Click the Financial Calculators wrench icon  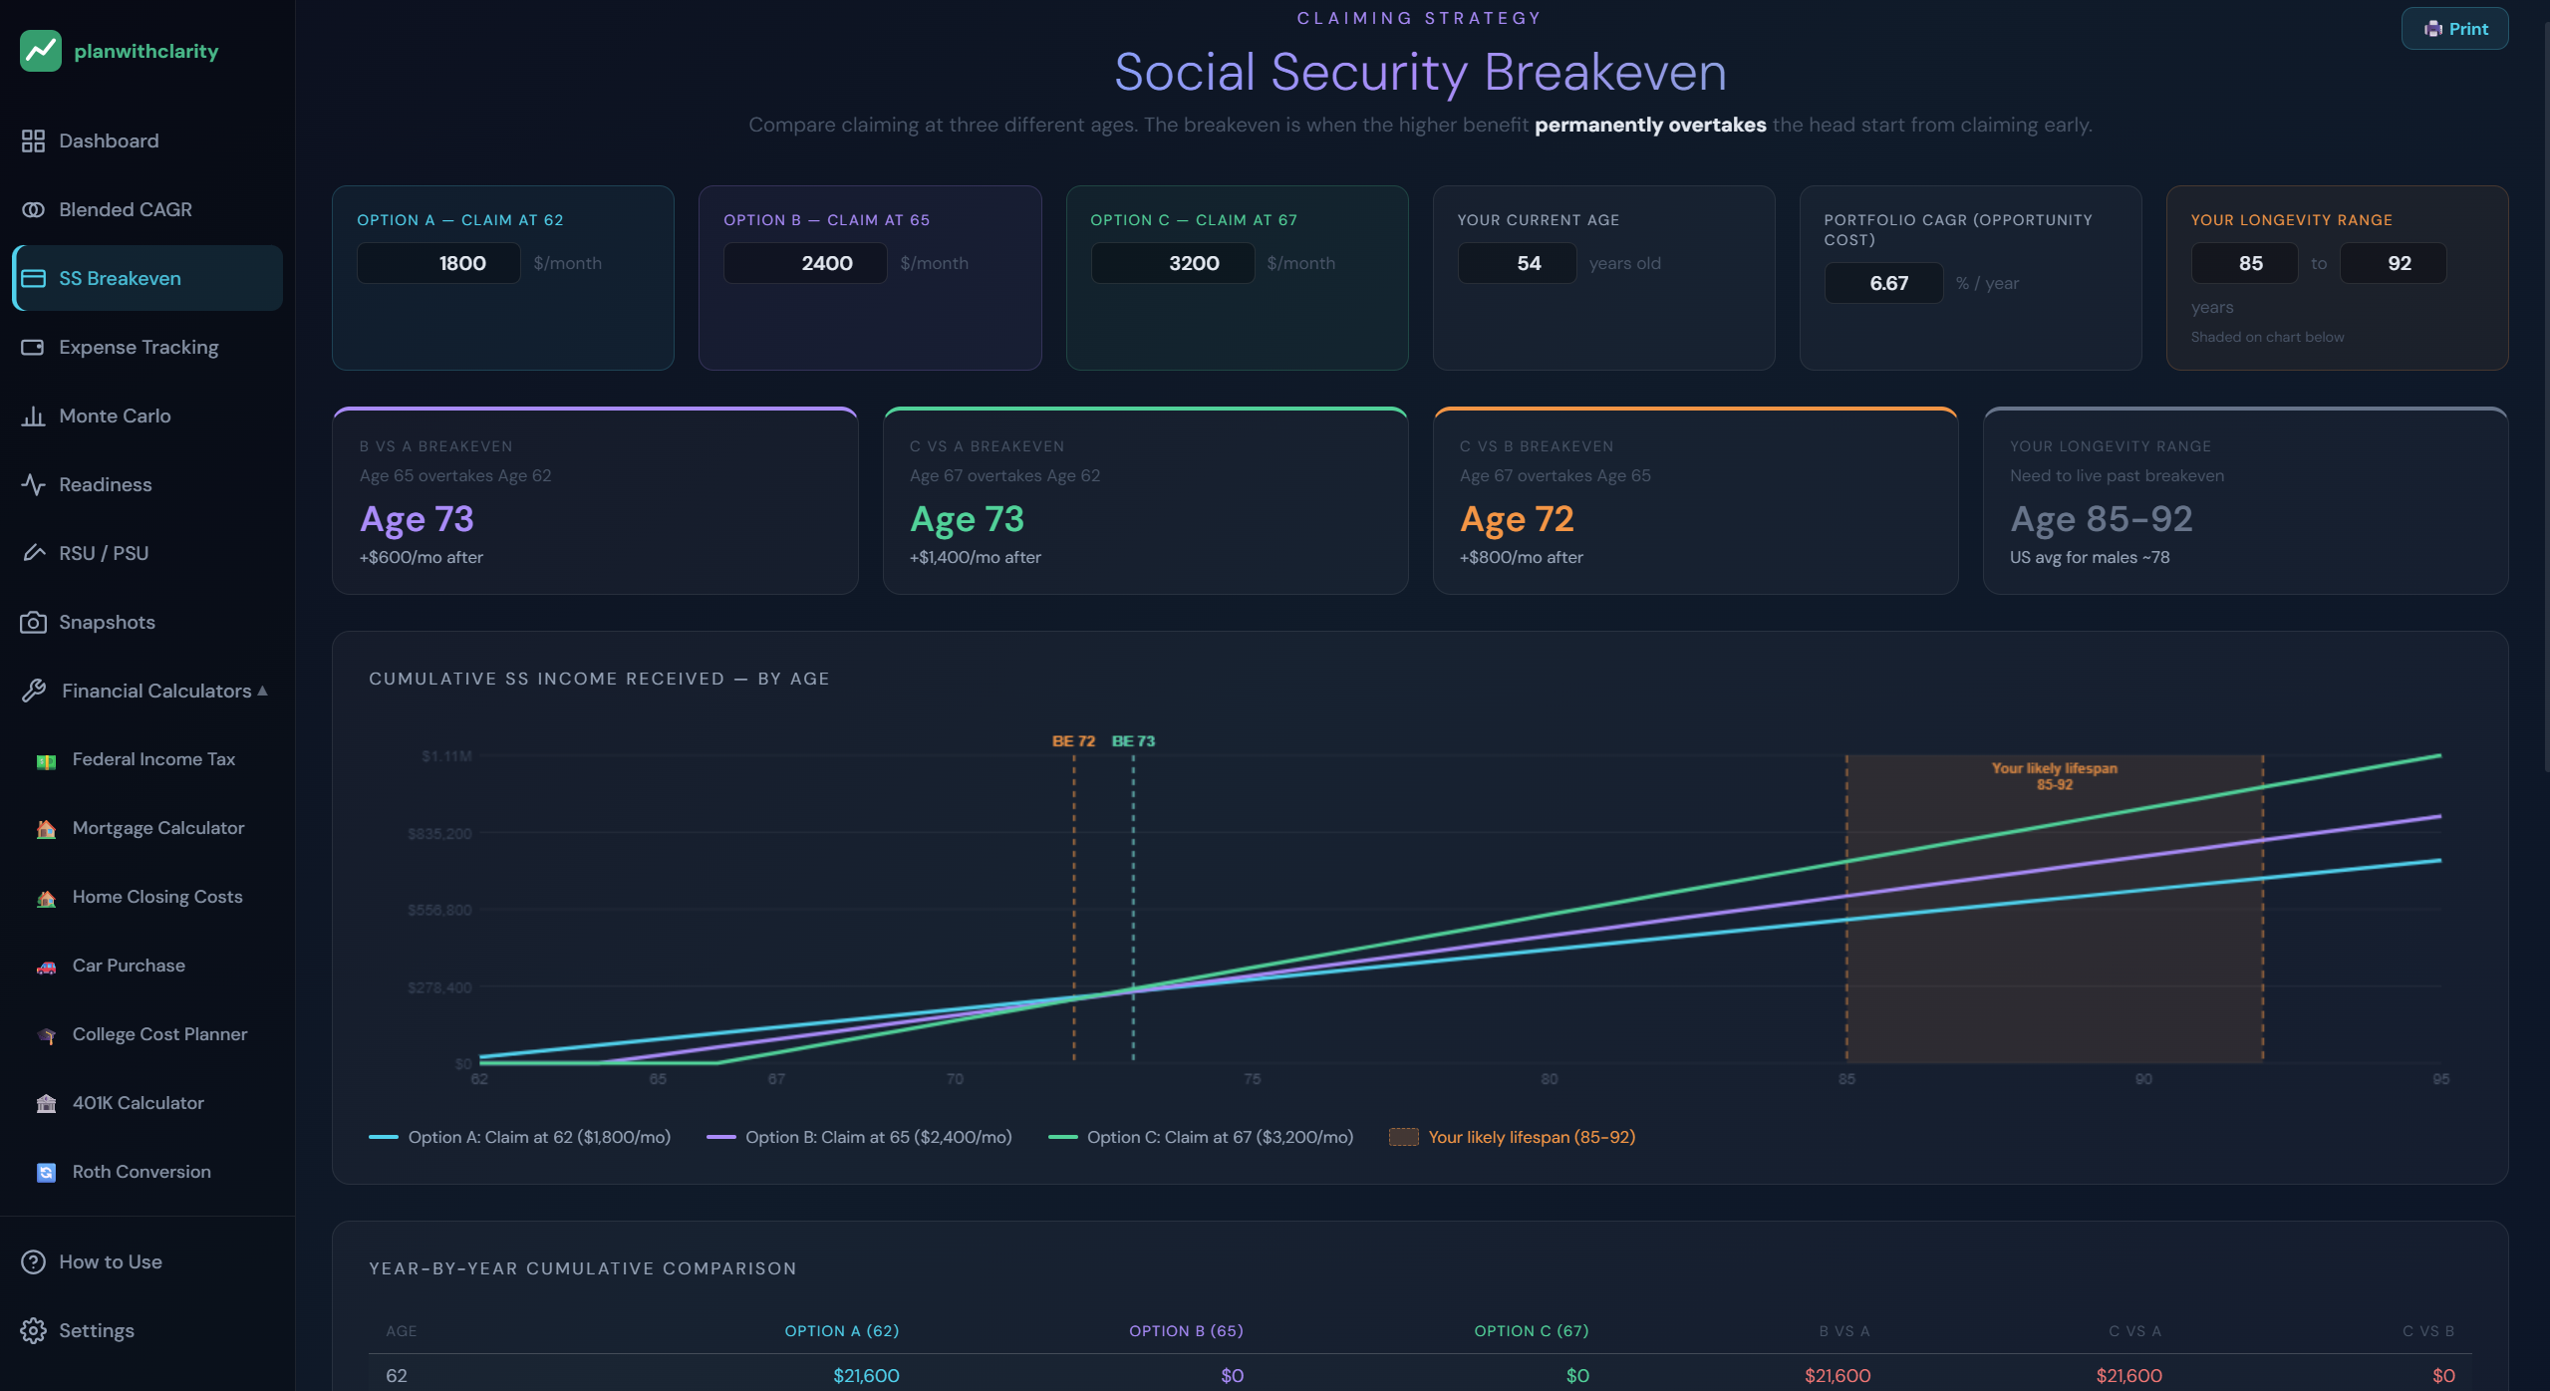(x=33, y=692)
